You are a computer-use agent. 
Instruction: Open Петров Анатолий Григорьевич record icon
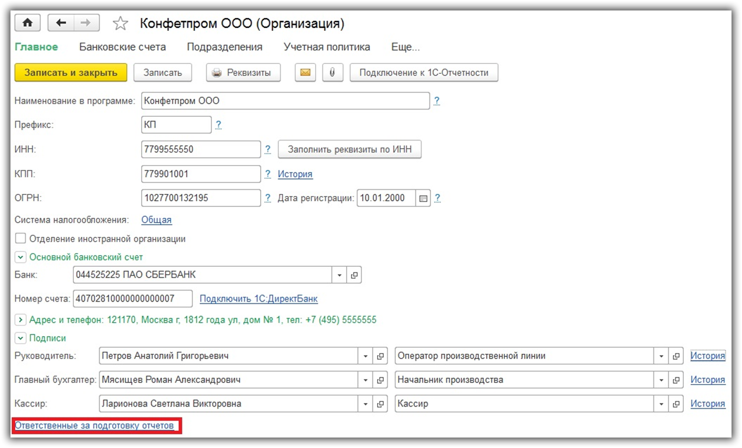coord(380,356)
